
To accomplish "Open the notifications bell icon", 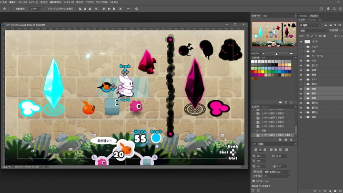I will click(x=328, y=9).
